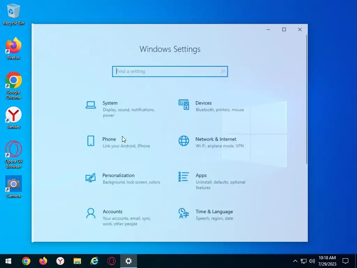Launch Firefox from the taskbar
357x268 pixels.
43,261
